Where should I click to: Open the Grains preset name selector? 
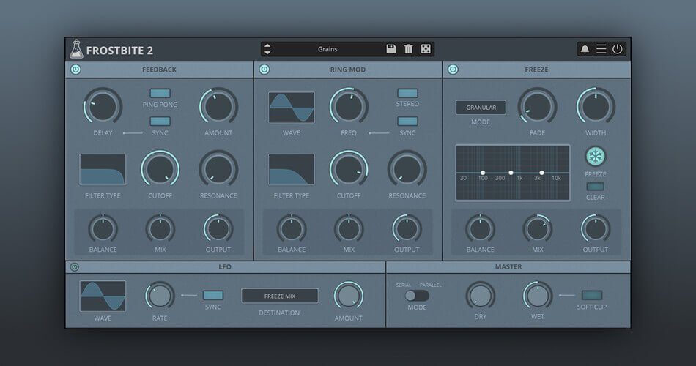(x=327, y=49)
